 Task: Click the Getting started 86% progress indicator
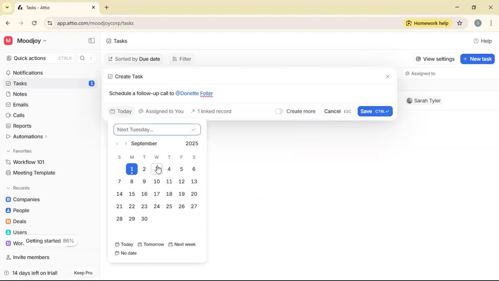[x=50, y=241]
